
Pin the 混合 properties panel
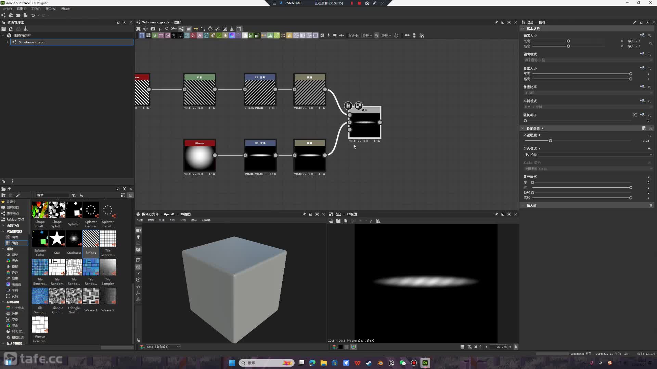(635, 22)
